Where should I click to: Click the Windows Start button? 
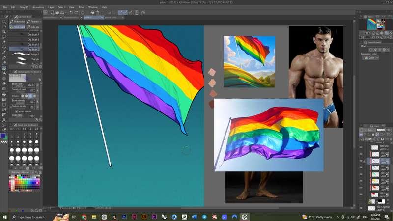coord(5,217)
